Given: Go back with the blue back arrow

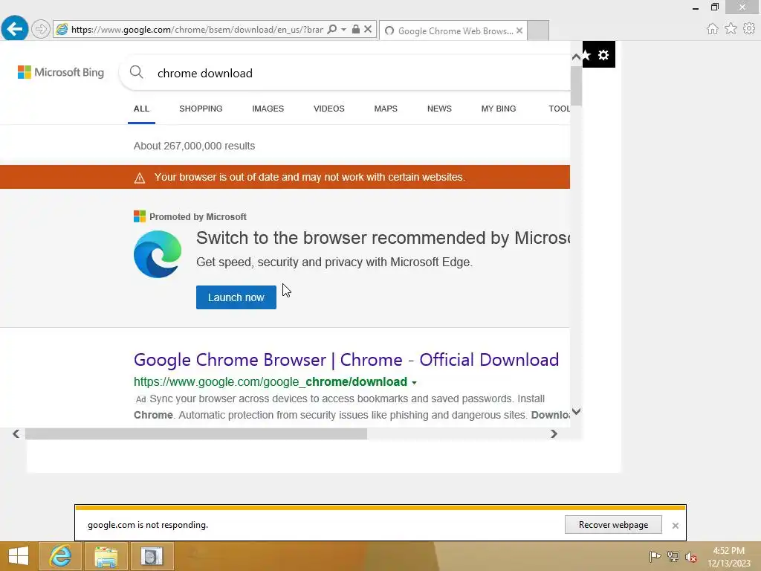Looking at the screenshot, I should (x=15, y=29).
